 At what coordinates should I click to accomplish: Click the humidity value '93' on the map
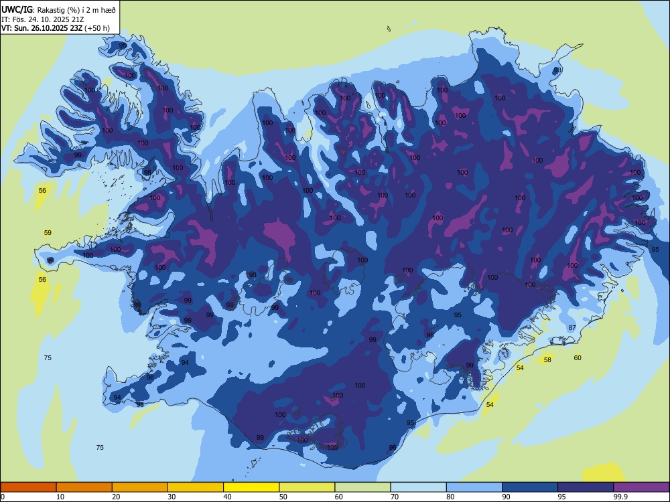[x=557, y=70]
